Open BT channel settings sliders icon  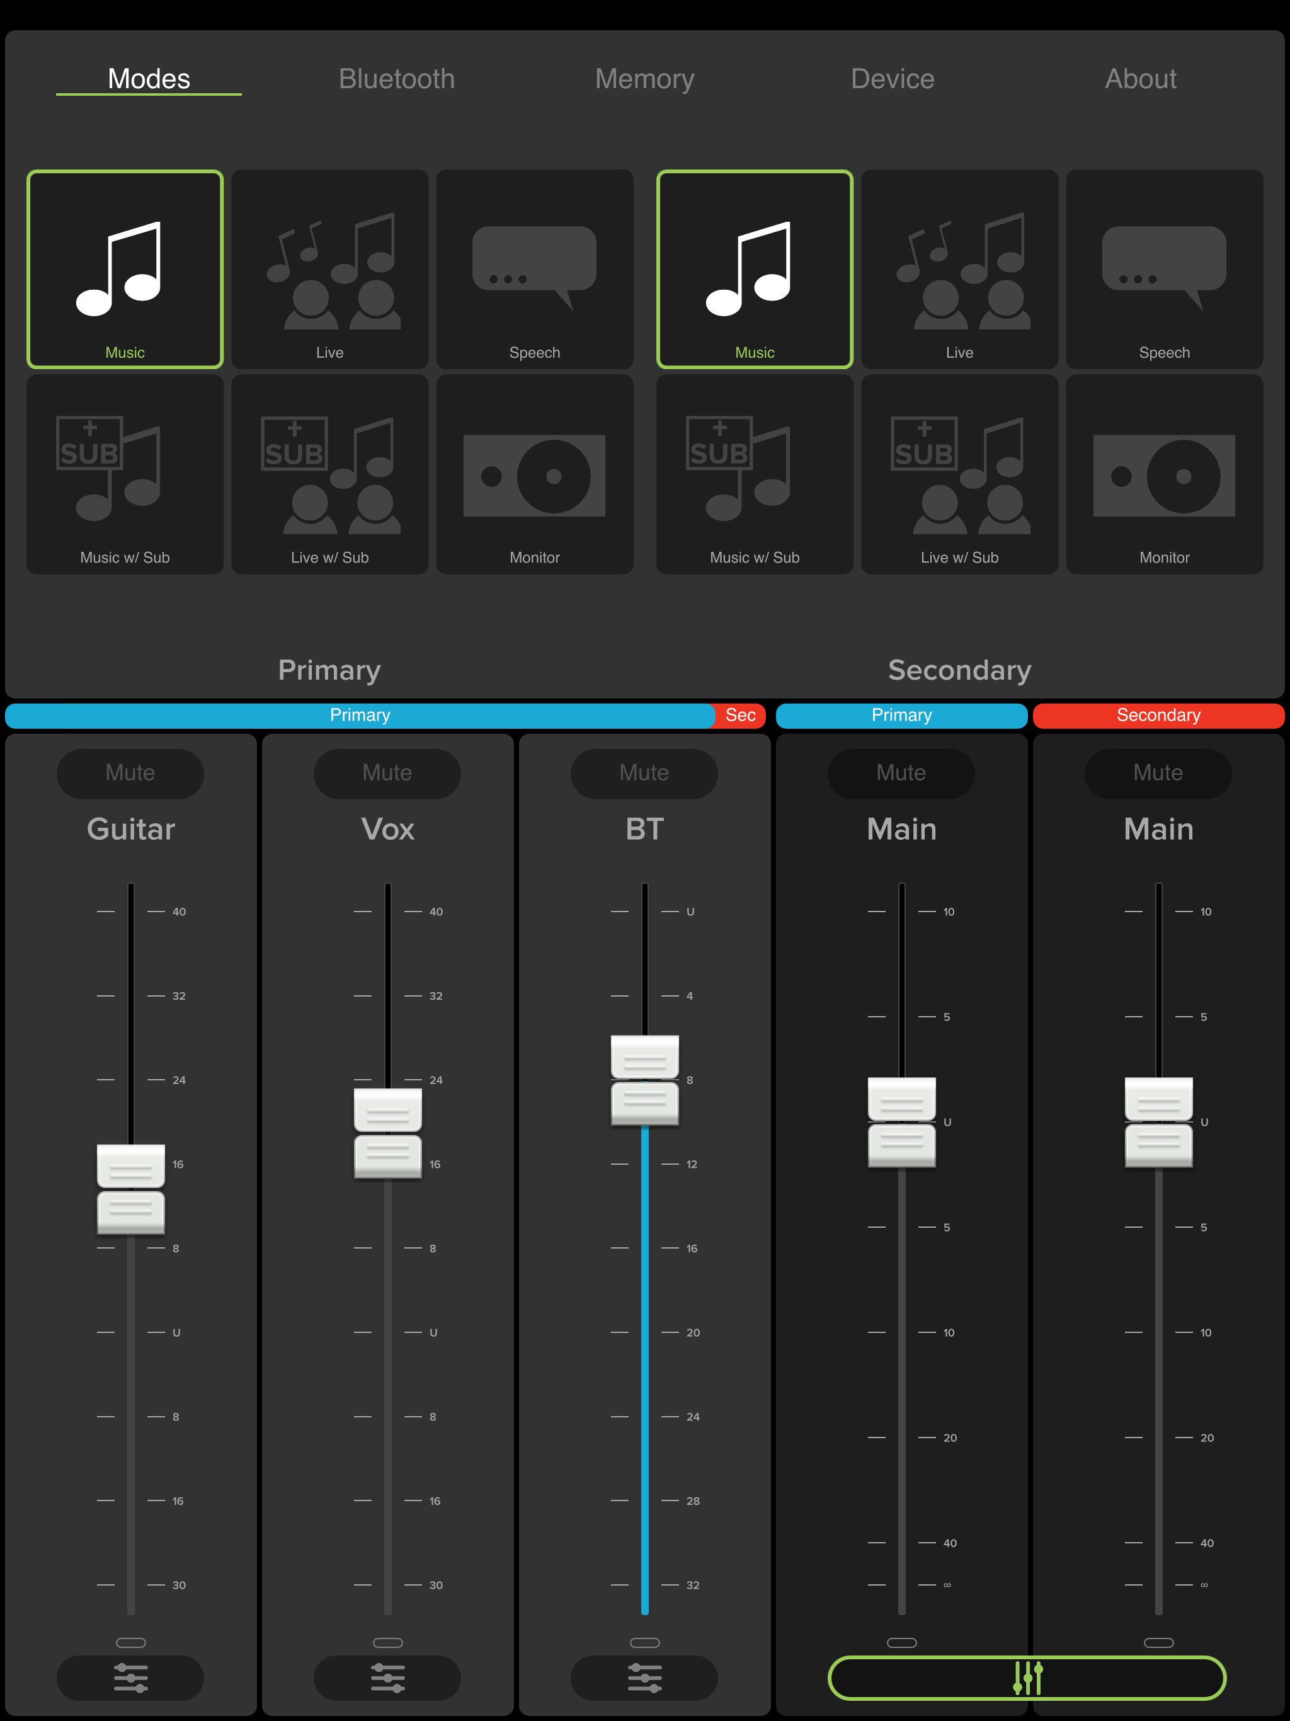[x=644, y=1678]
